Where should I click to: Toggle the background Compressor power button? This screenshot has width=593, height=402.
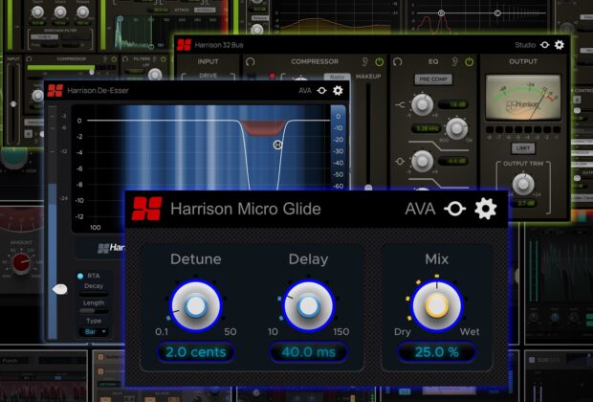pyautogui.click(x=114, y=59)
